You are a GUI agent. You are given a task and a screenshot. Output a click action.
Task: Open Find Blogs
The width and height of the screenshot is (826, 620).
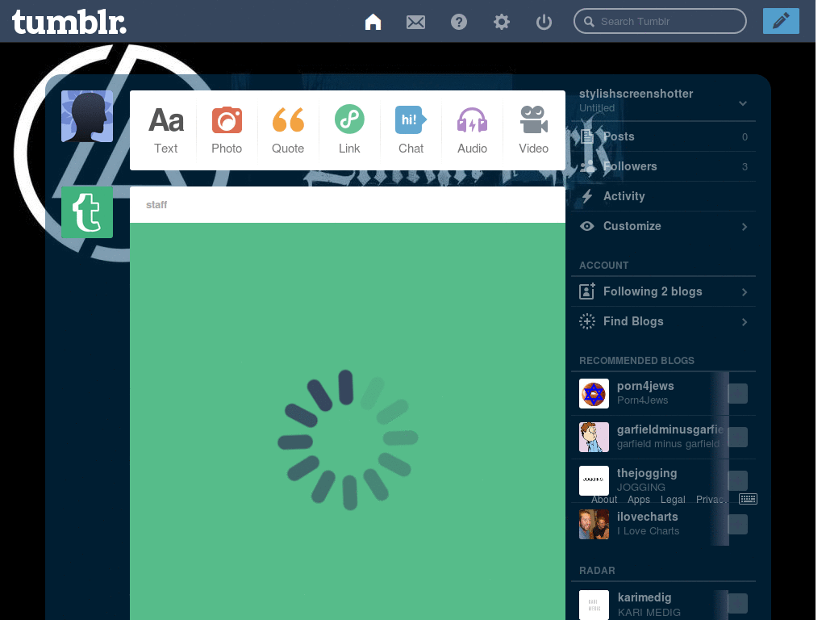tap(663, 321)
